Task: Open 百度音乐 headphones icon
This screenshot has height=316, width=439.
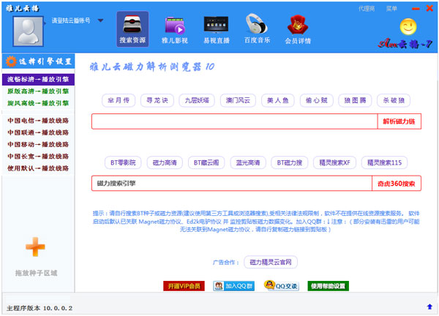Action: 257,29
